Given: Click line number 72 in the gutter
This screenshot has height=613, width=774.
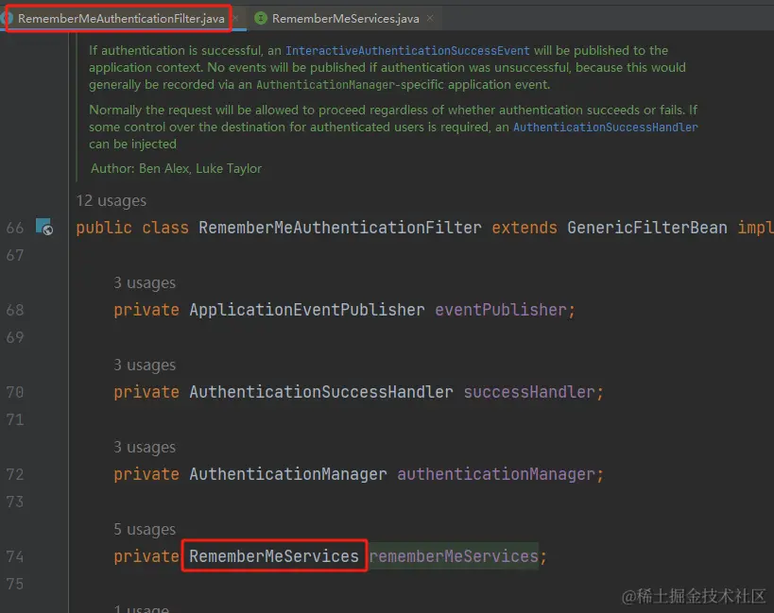Looking at the screenshot, I should [15, 474].
